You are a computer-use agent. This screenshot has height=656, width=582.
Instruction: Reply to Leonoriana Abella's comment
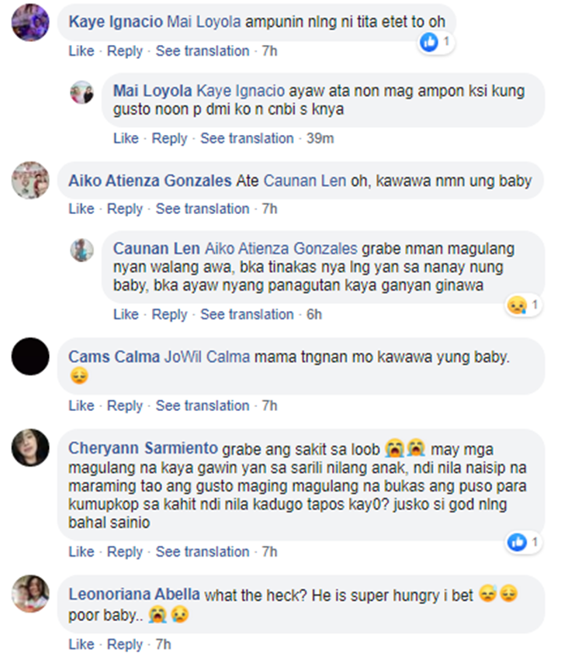(125, 644)
